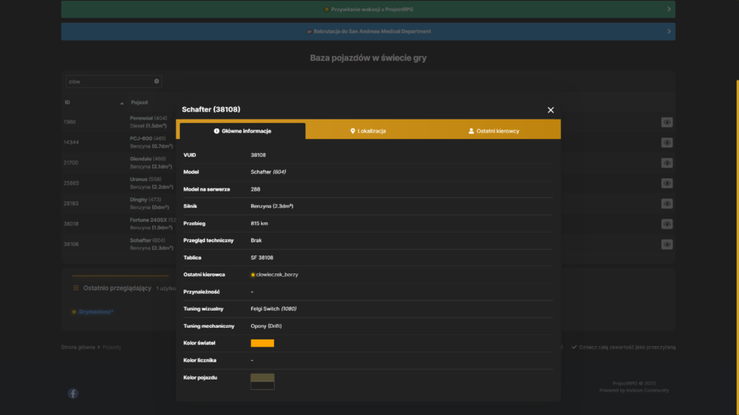739x415 pixels.
Task: Click the Opony (Drift) tuning value
Action: (x=266, y=326)
